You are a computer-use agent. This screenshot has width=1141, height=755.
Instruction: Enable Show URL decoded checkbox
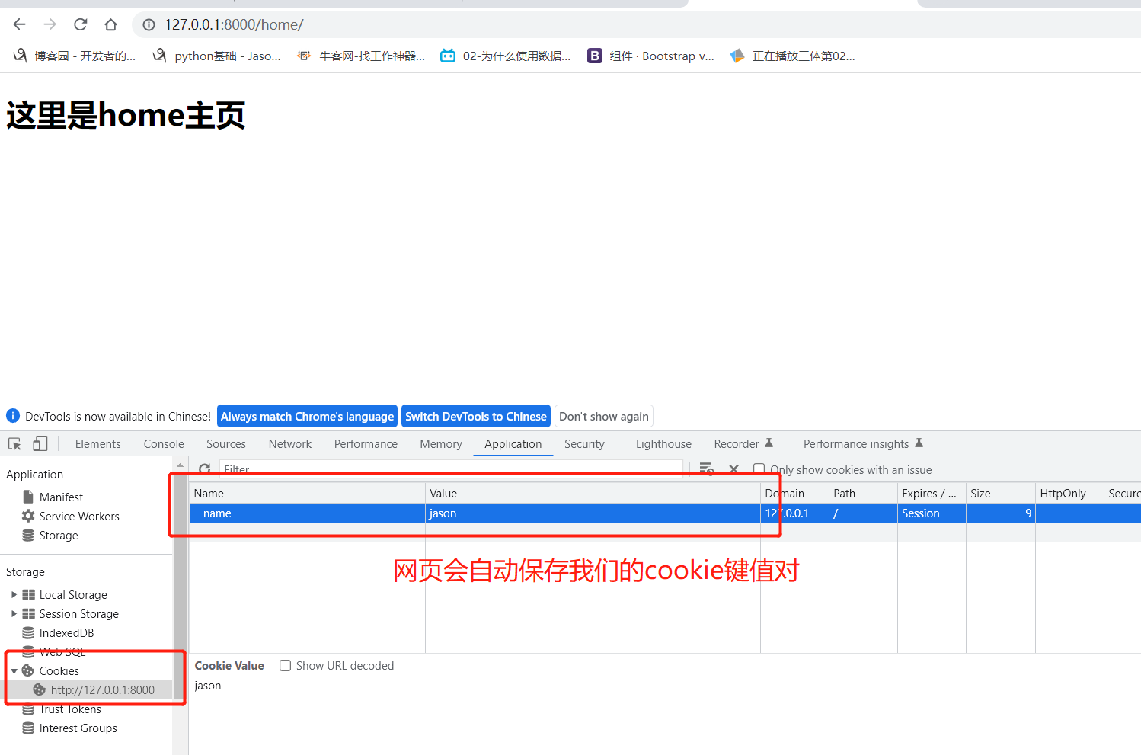tap(286, 665)
